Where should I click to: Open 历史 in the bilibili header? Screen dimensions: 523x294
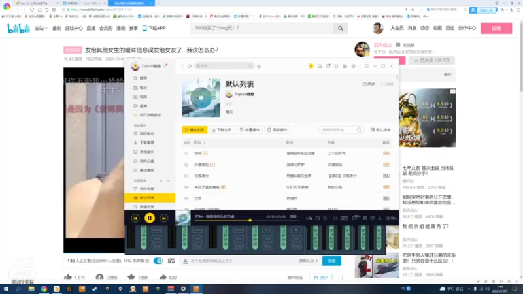(x=450, y=28)
